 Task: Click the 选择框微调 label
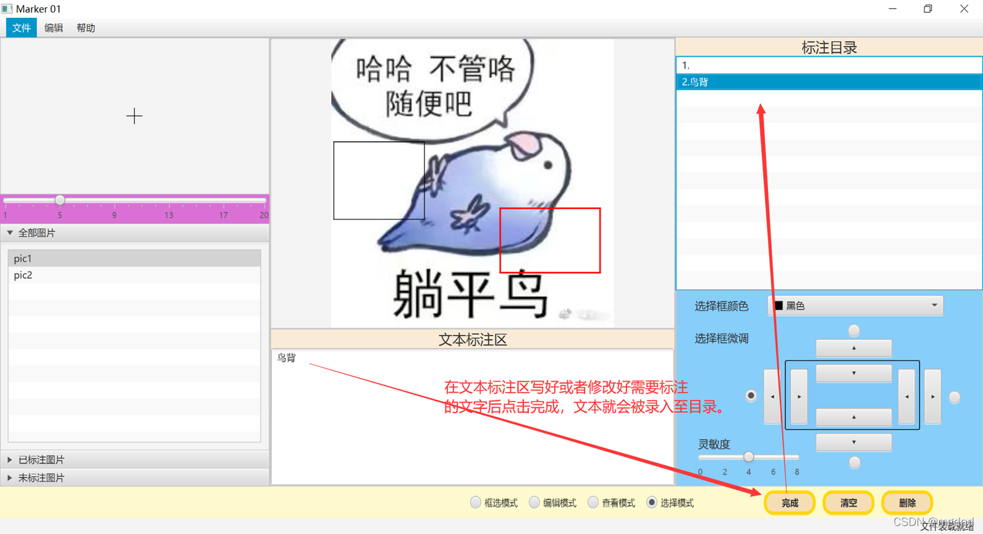pos(722,339)
